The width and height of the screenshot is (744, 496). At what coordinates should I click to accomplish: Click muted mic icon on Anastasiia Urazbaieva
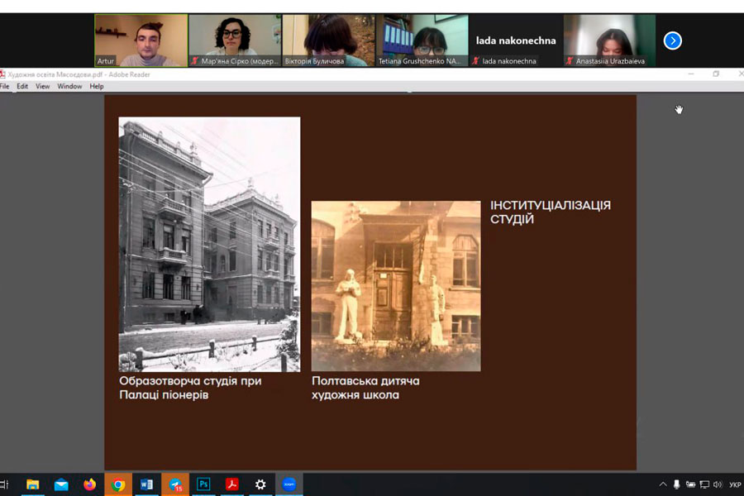[570, 60]
